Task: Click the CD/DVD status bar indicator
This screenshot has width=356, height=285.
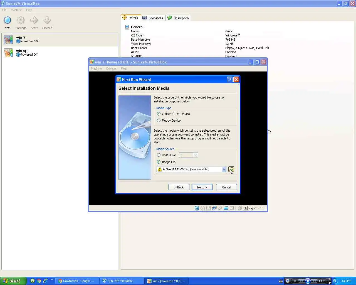Action: (203, 208)
